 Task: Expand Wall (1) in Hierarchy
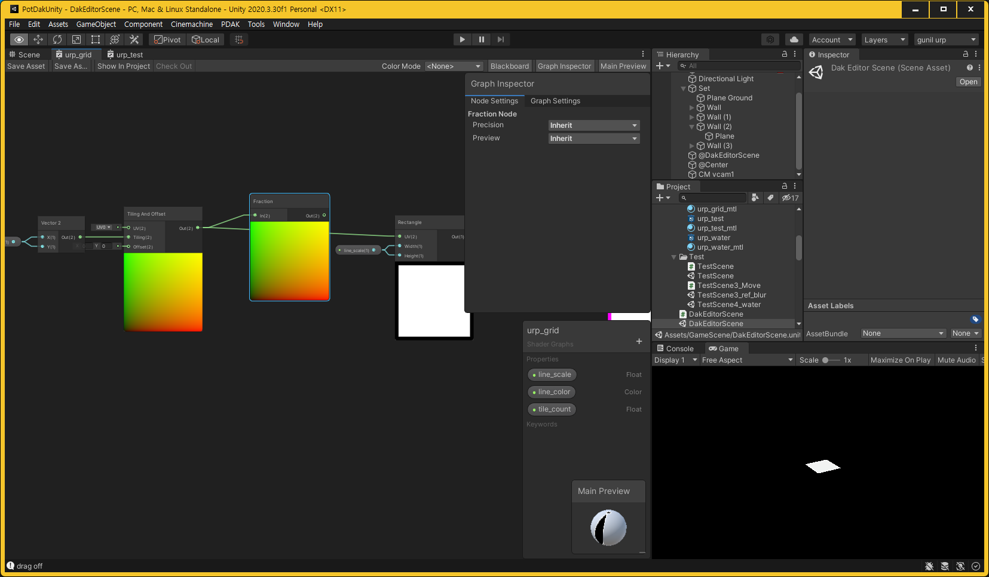[692, 117]
